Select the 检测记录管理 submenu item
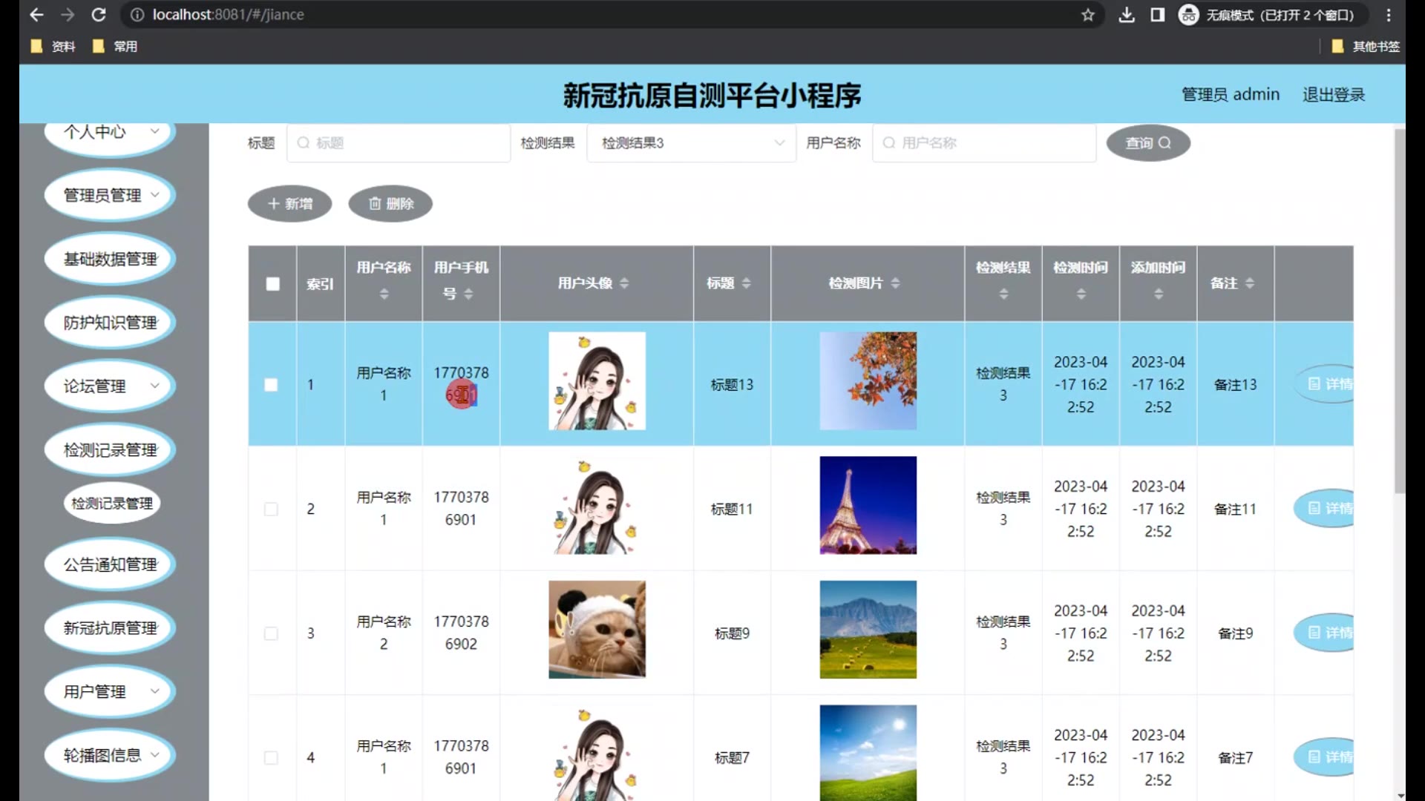This screenshot has height=801, width=1425. point(112,504)
